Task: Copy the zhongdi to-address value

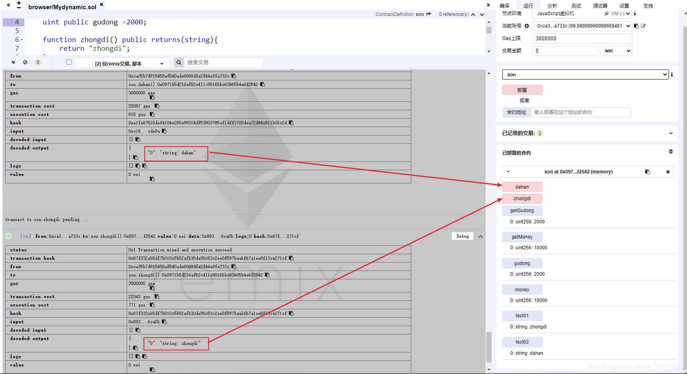Action: pyautogui.click(x=267, y=275)
